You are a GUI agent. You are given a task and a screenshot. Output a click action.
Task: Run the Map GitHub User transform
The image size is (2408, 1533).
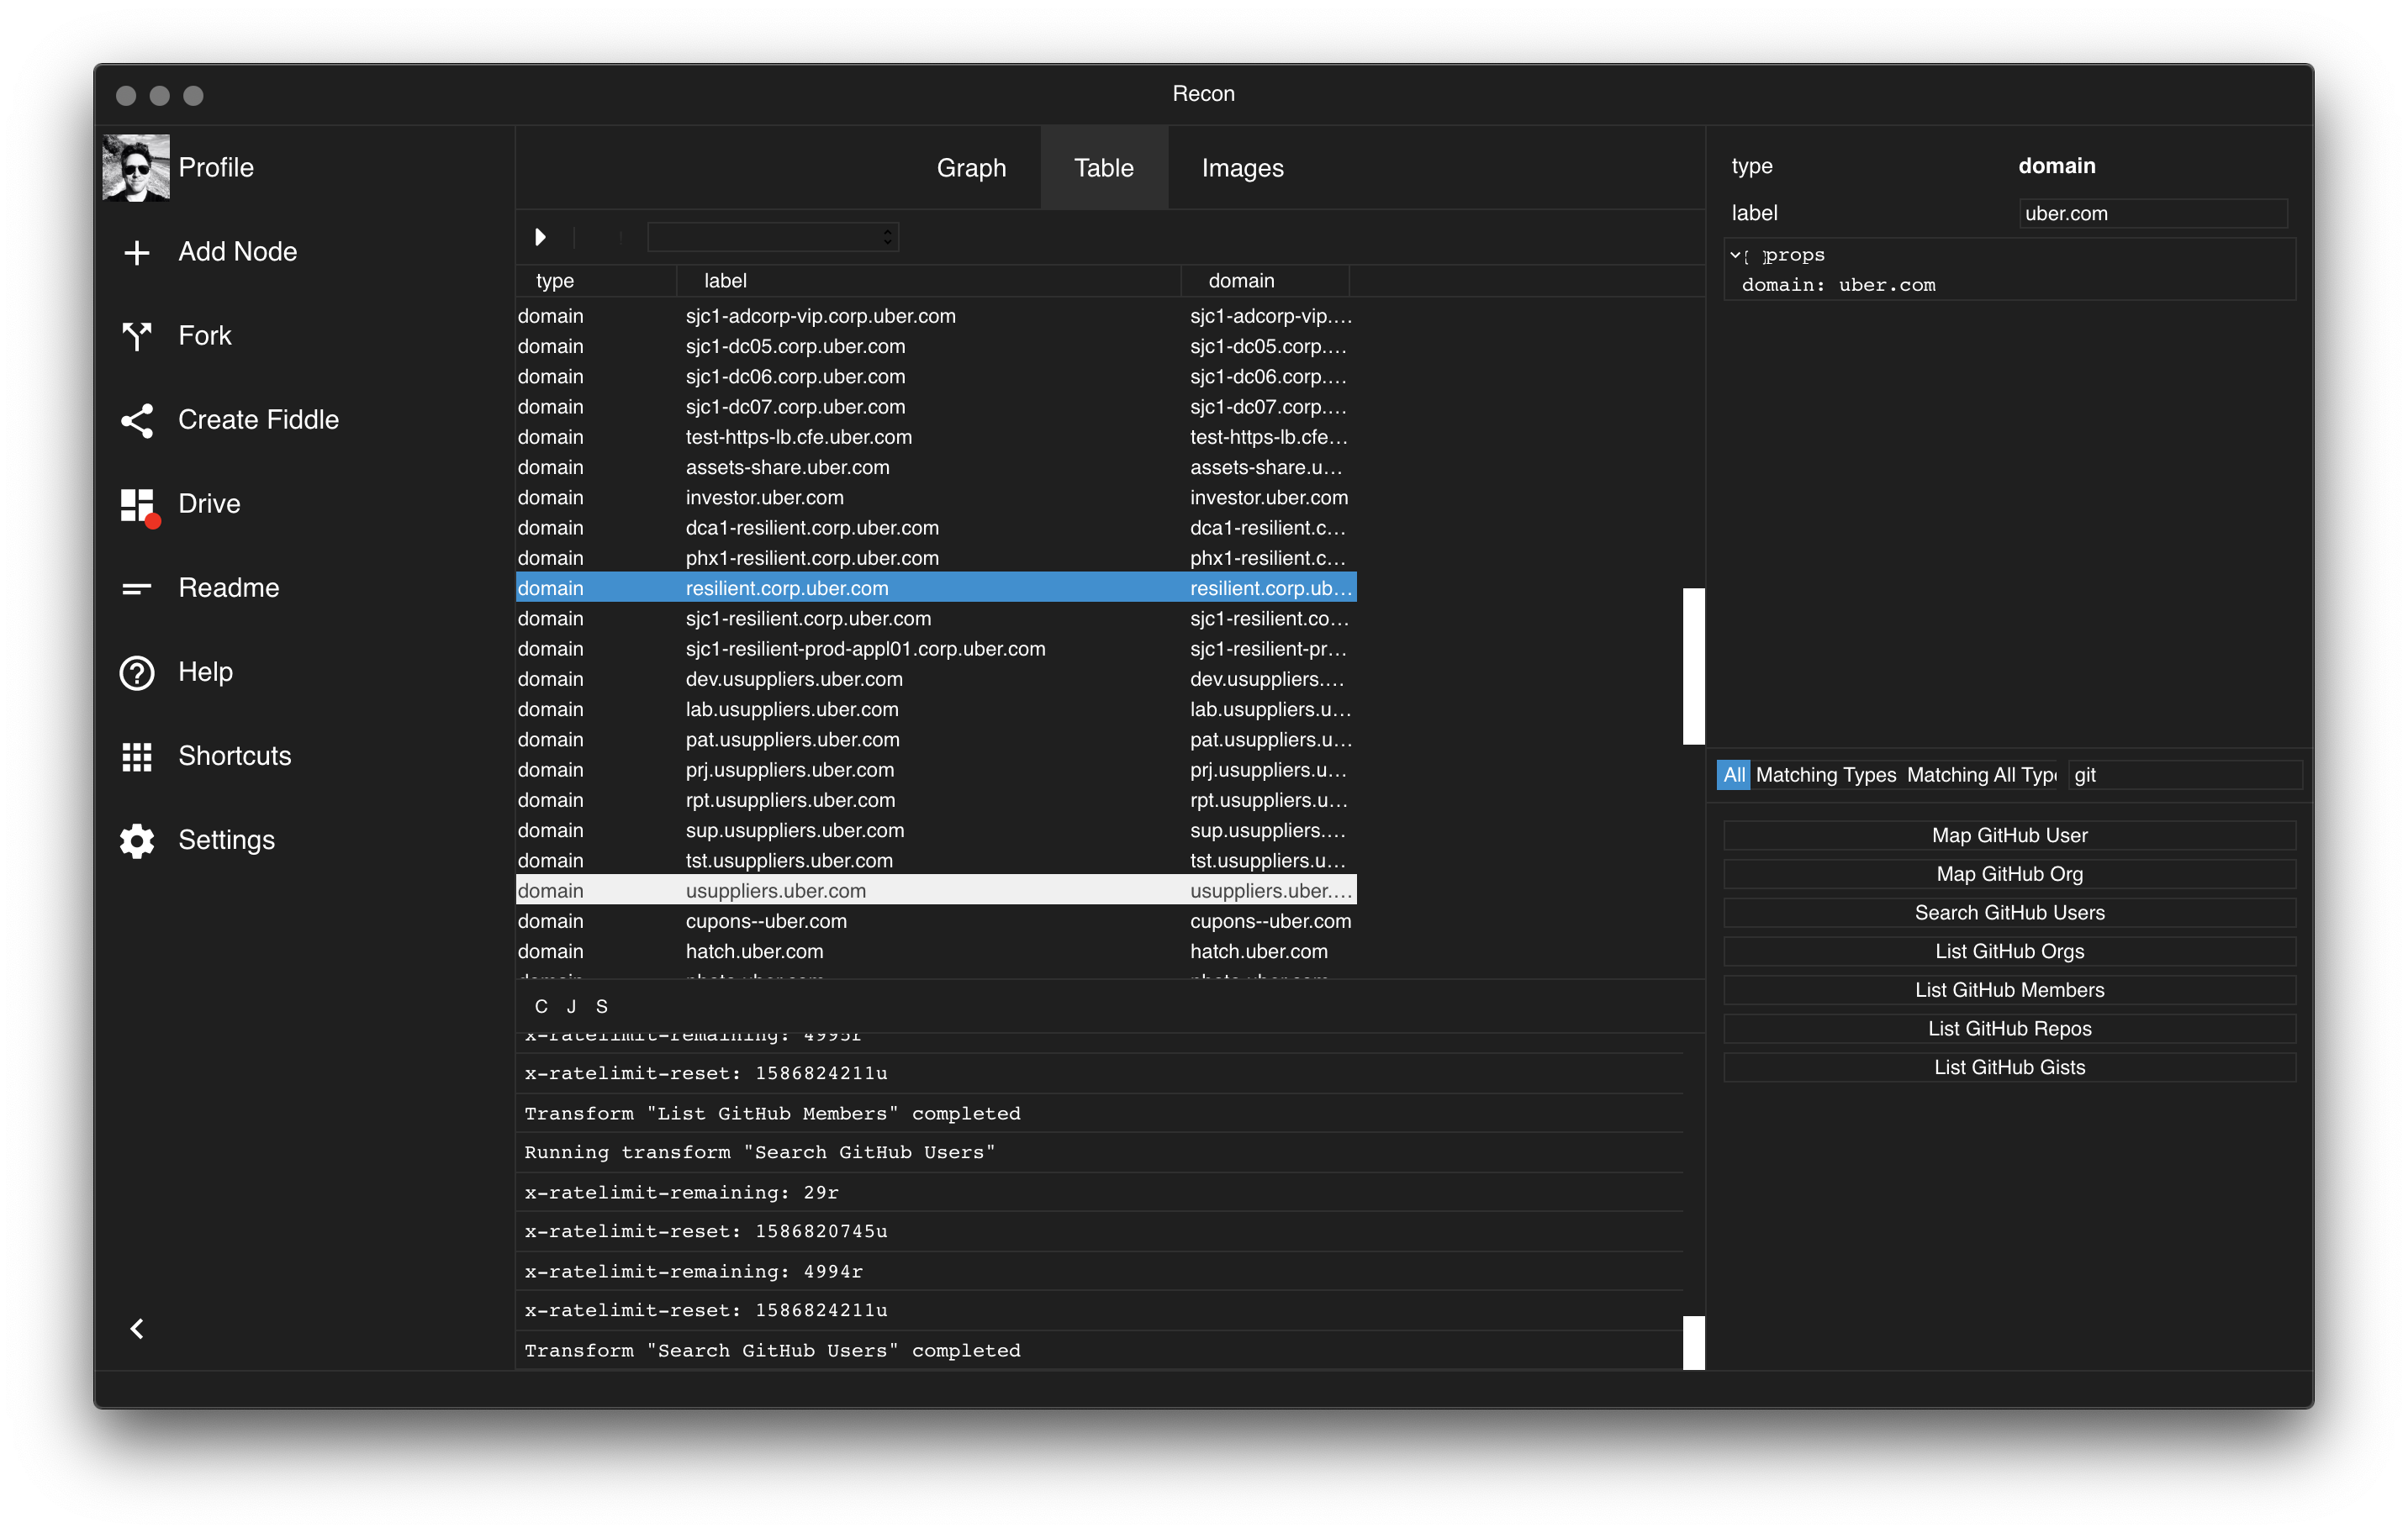click(x=2009, y=835)
